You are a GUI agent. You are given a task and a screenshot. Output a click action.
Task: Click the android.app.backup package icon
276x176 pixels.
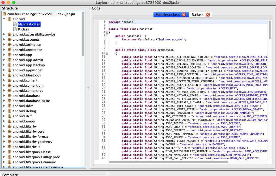click(10, 65)
